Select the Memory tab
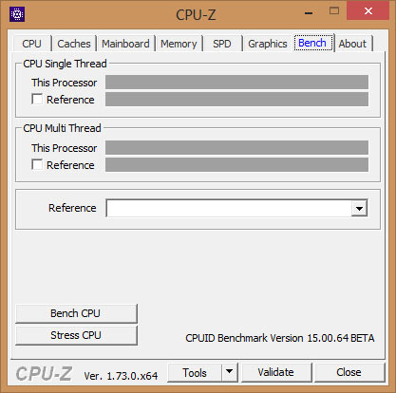Screen dimensions: 396x393 tap(179, 44)
